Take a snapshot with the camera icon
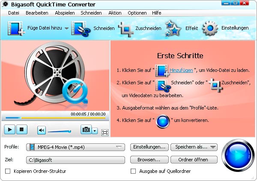Image resolution: width=257 pixels, height=181 pixels. 86,130
